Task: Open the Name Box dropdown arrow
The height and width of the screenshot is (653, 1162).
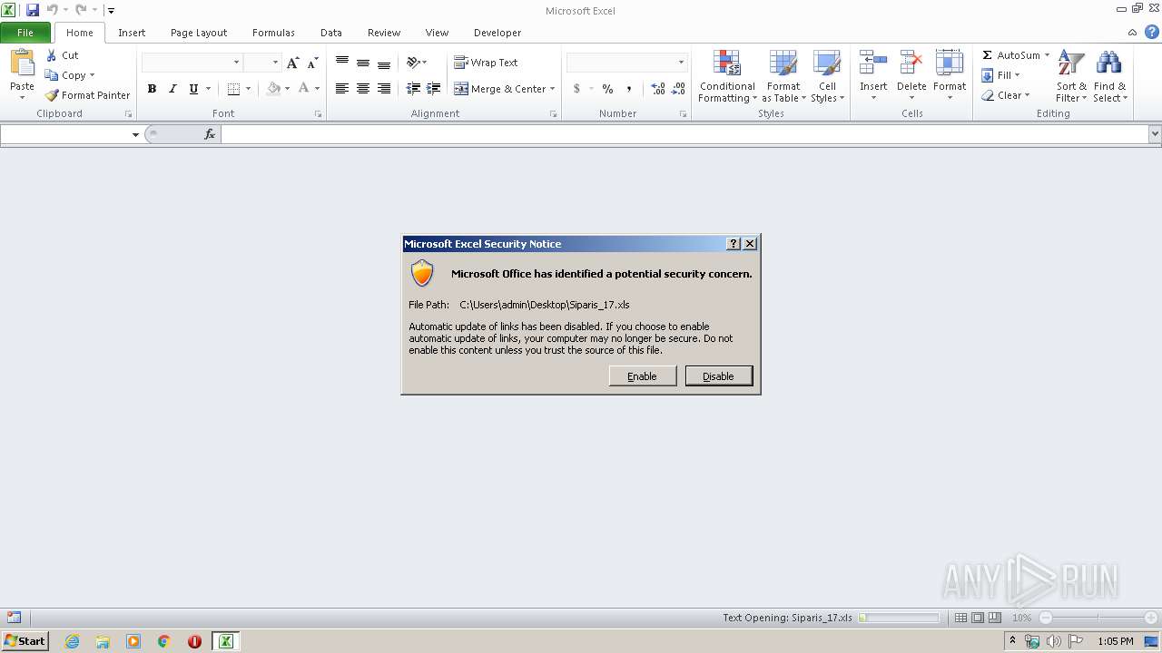Action: tap(135, 134)
